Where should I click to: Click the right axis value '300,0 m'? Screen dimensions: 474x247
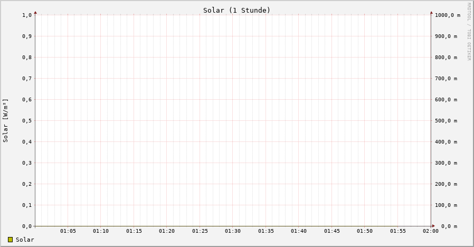(446, 163)
